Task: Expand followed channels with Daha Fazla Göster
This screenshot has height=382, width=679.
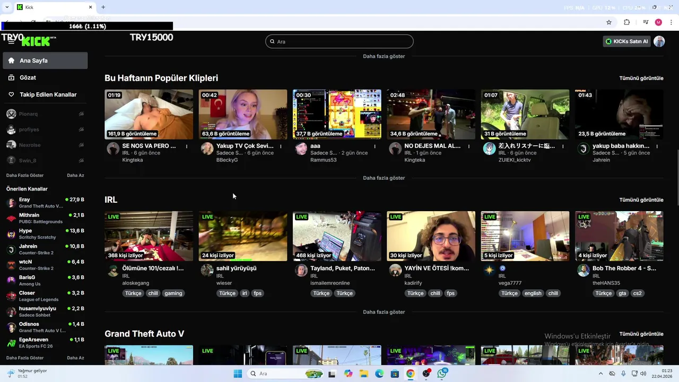Action: (x=25, y=175)
